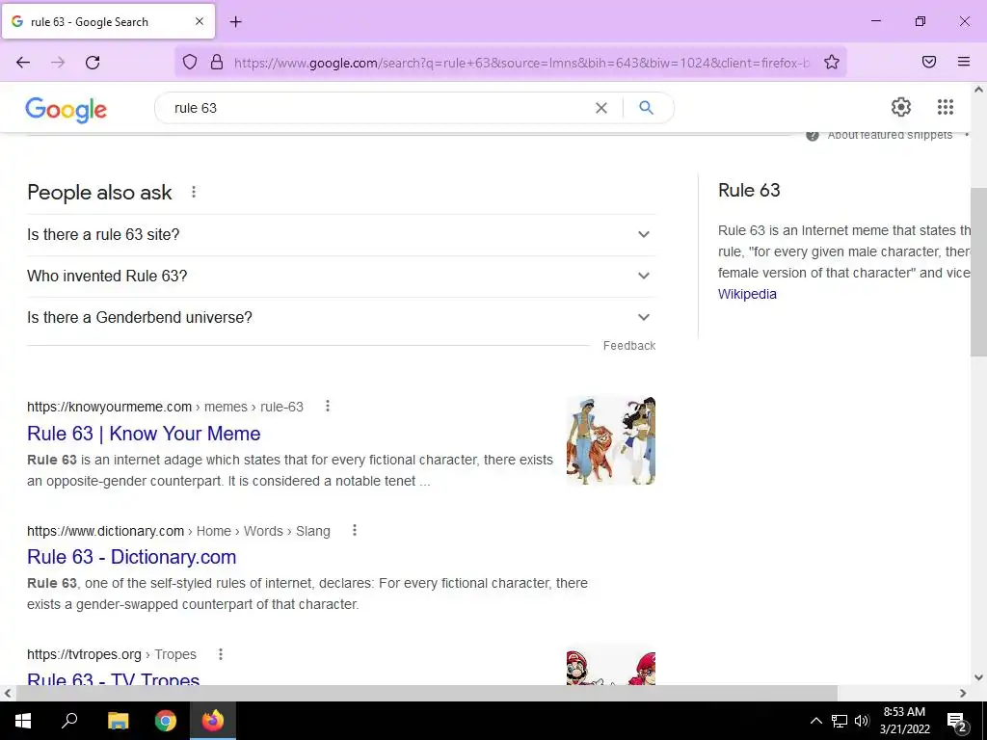Open a new browser tab
Viewport: 987px width, 740px height.
click(235, 22)
